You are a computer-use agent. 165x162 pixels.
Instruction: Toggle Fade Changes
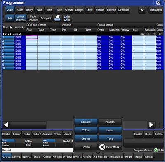point(33,18)
